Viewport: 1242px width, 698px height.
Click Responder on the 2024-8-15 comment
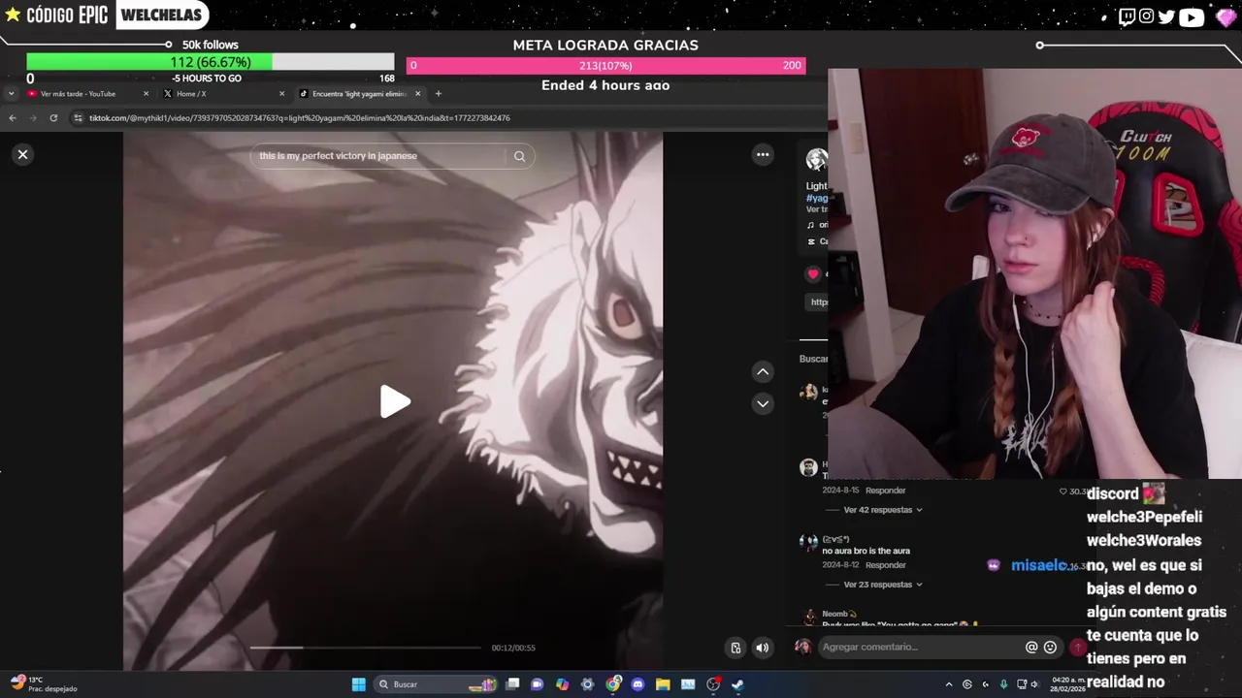pos(885,491)
